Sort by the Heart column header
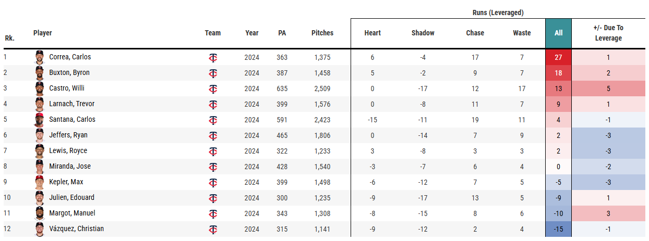Screen dimensions: 649x241 point(372,33)
